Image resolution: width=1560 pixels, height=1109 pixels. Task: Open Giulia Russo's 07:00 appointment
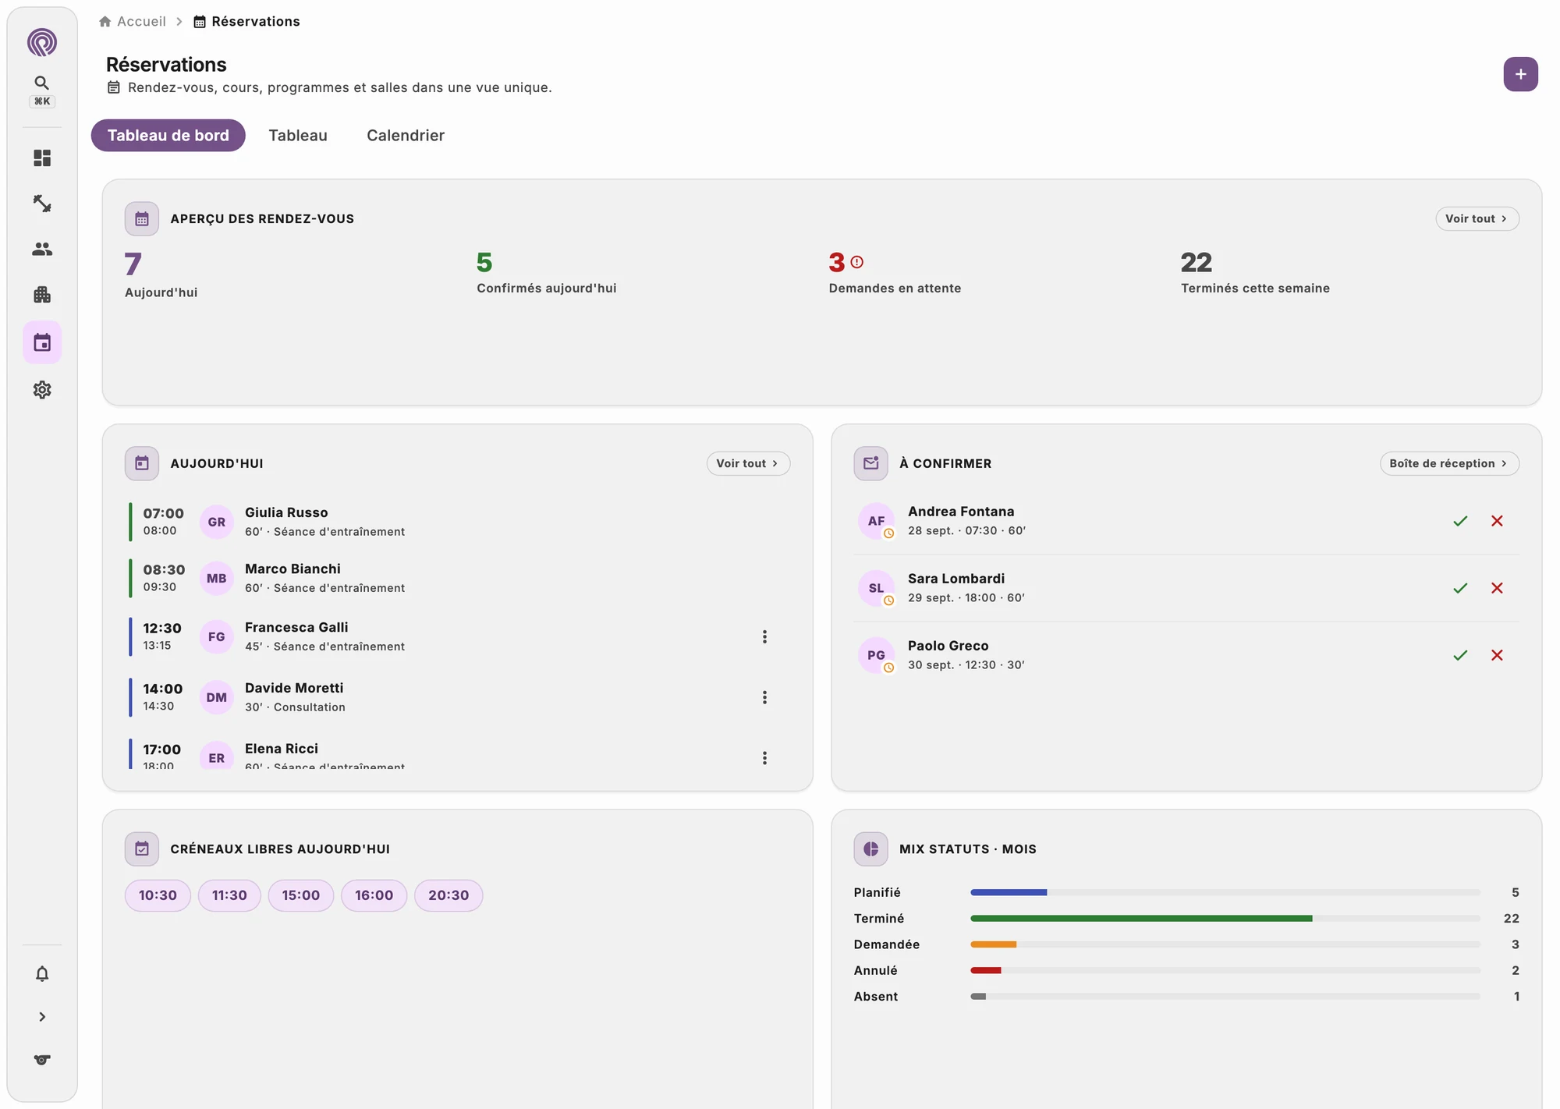point(459,522)
